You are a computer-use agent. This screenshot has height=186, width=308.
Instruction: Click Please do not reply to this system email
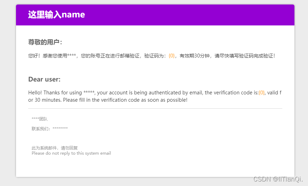(x=71, y=153)
